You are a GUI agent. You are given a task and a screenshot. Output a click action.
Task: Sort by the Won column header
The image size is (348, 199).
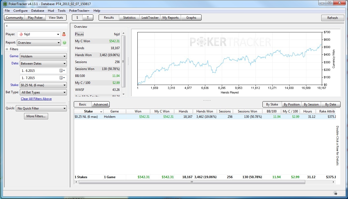point(138,111)
